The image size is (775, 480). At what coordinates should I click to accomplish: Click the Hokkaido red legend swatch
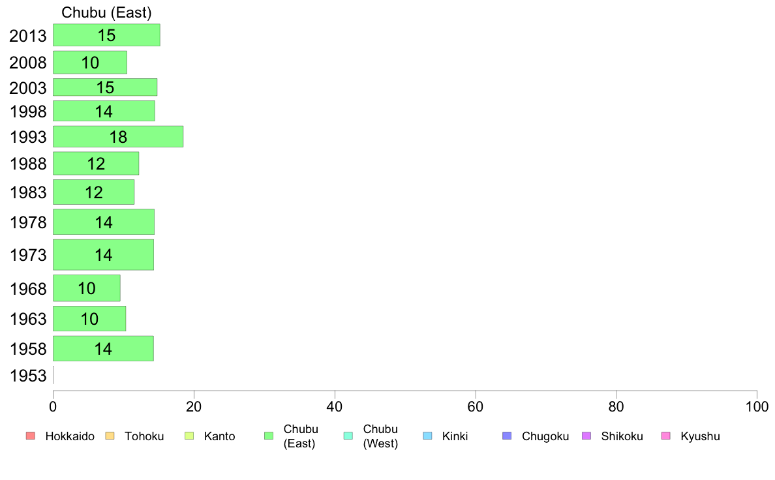click(x=31, y=436)
